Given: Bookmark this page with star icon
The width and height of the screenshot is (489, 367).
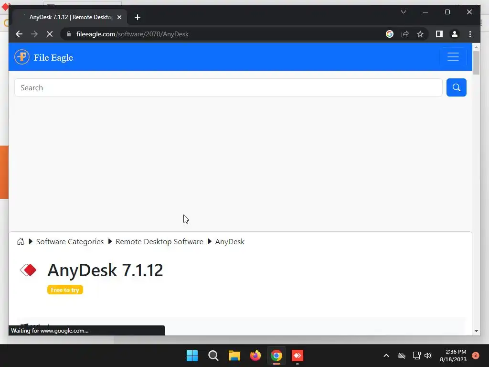Looking at the screenshot, I should pos(420,34).
